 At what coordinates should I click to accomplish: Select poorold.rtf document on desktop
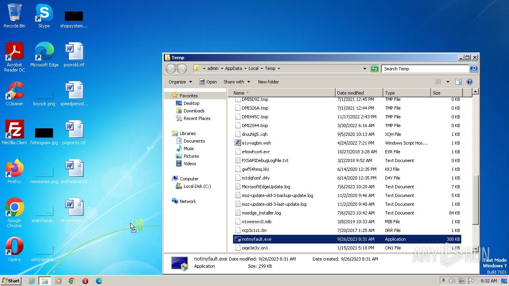(x=74, y=55)
